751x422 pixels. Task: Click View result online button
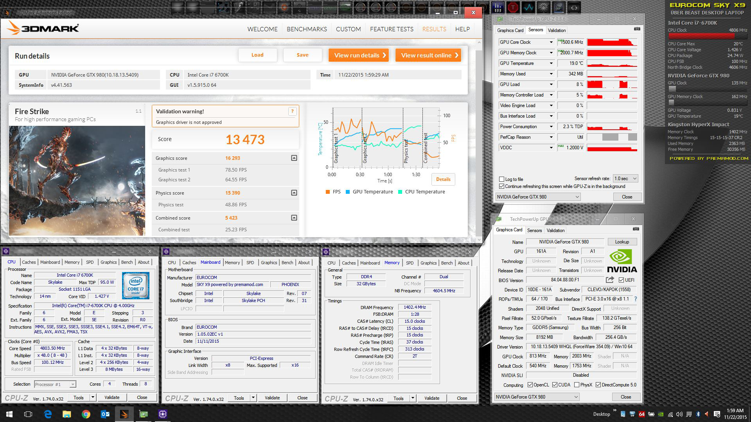point(428,55)
